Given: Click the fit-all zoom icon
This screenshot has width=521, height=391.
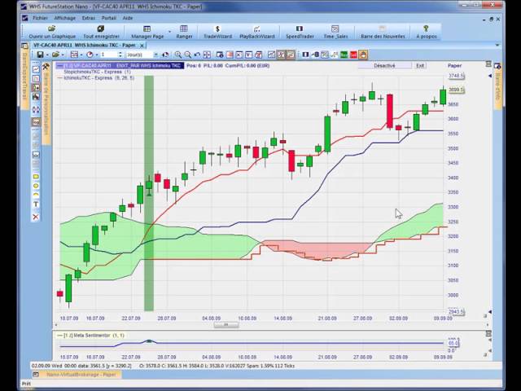Looking at the screenshot, I should tap(207, 55).
